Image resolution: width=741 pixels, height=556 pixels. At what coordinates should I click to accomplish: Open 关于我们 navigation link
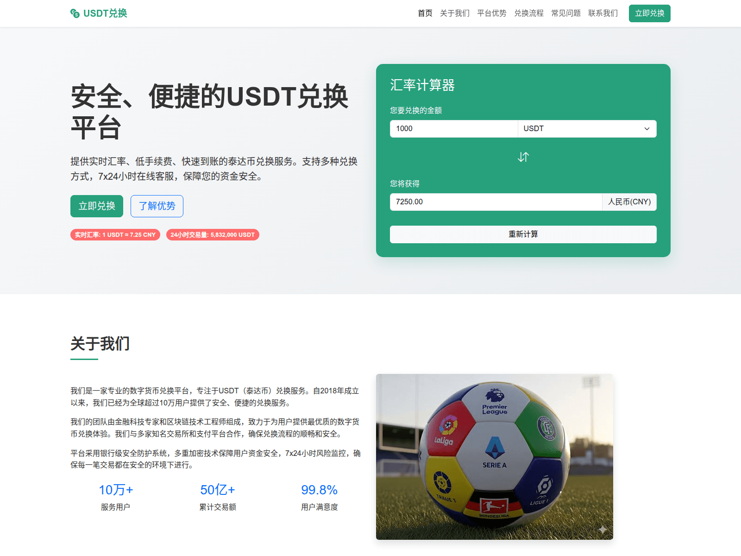coord(454,13)
